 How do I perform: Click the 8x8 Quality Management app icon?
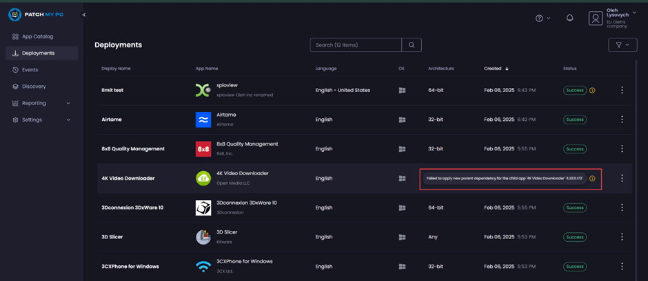(x=203, y=149)
